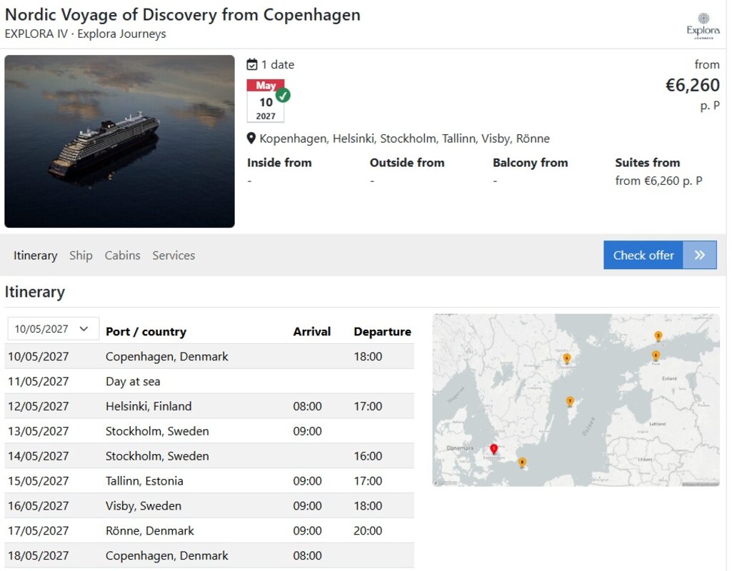Click the green checkmark on May 10 date
This screenshot has height=571, width=732.
tap(283, 95)
